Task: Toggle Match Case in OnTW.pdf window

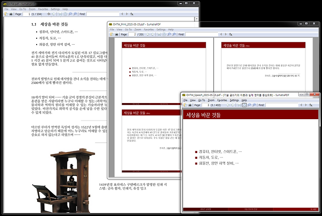Action: click(x=132, y=14)
